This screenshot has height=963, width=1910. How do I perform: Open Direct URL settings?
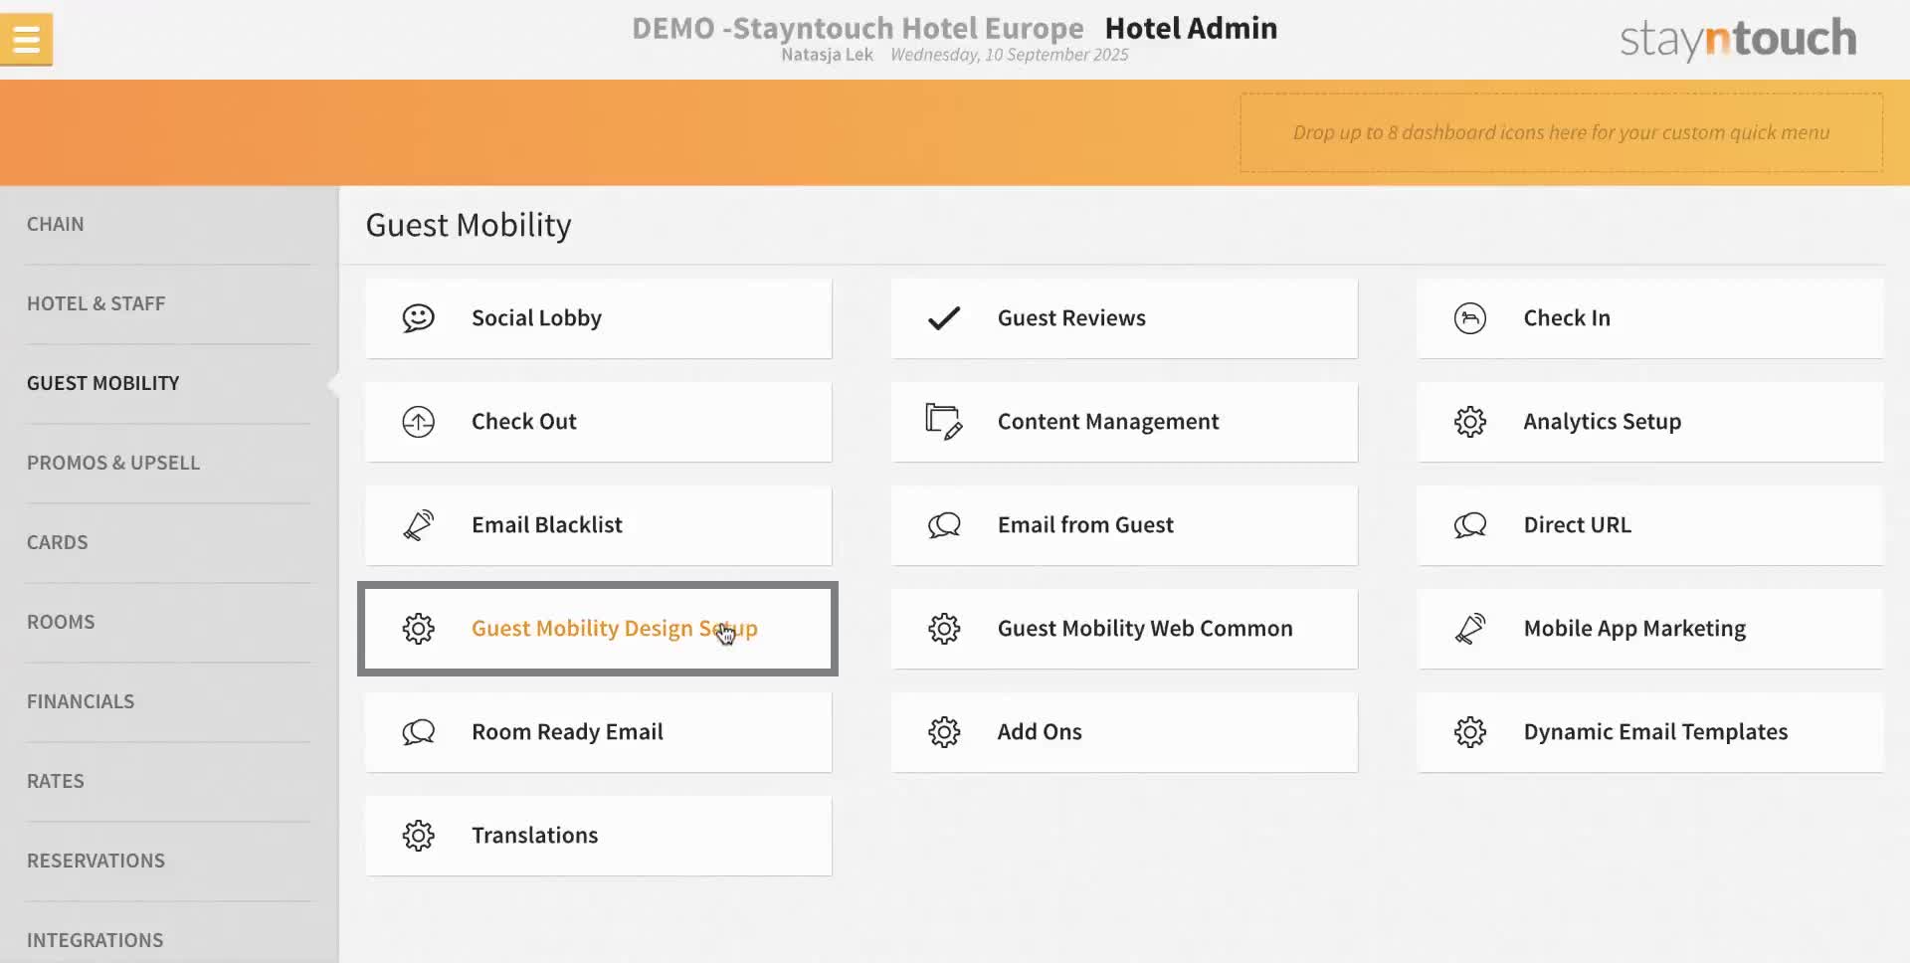1650,525
